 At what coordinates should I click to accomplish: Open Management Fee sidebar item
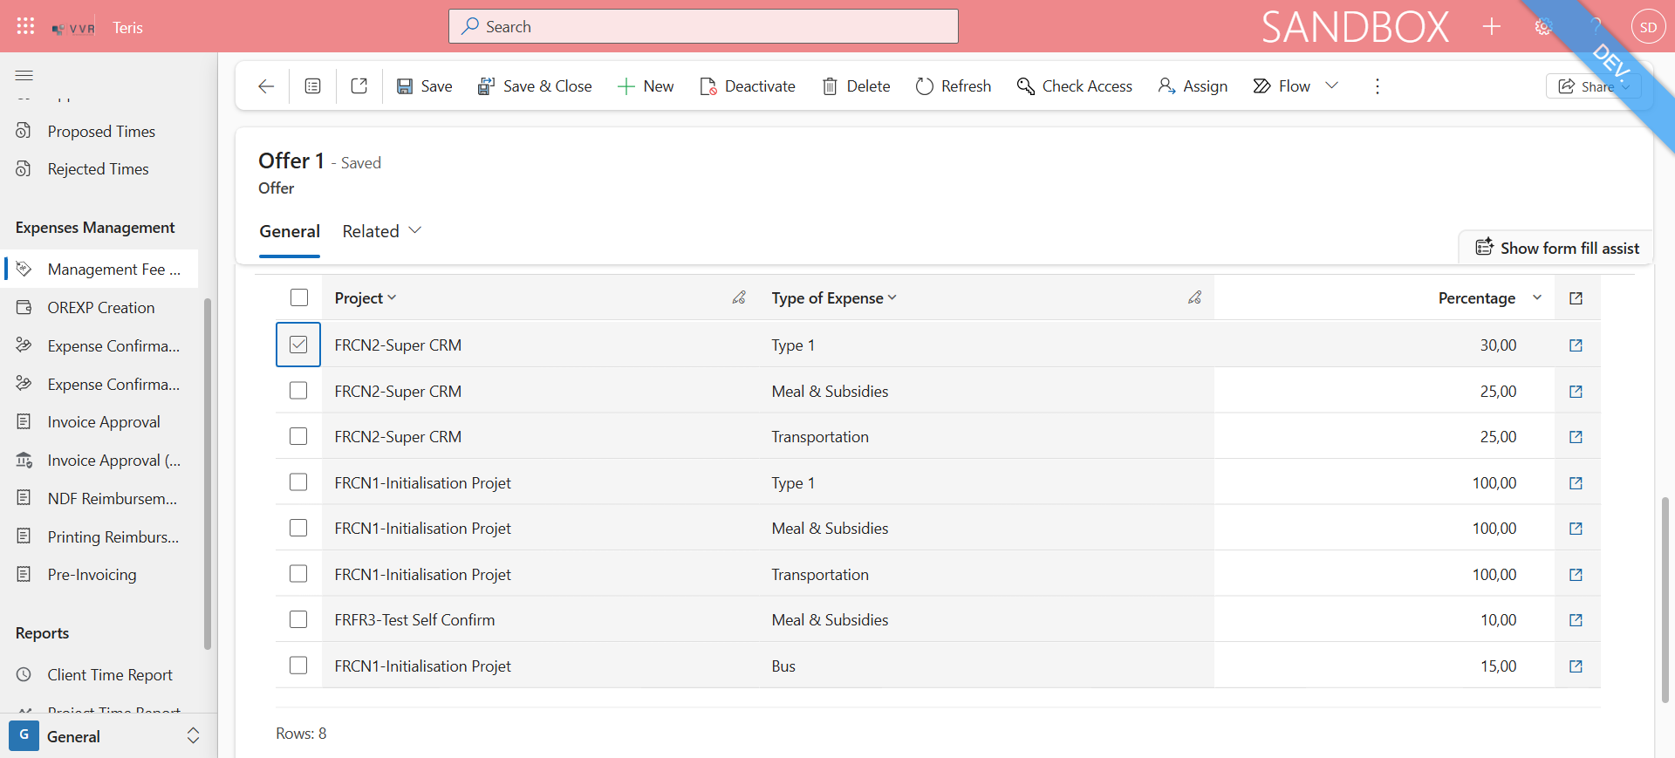coord(101,270)
